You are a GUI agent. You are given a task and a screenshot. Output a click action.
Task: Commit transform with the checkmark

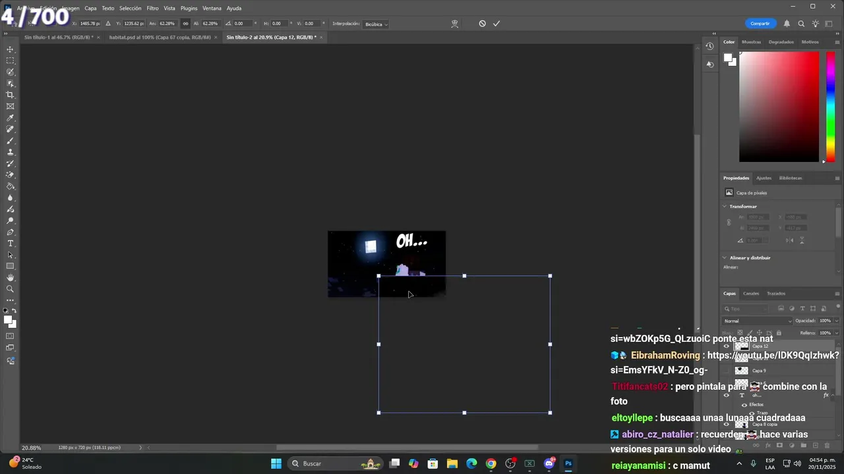click(497, 24)
